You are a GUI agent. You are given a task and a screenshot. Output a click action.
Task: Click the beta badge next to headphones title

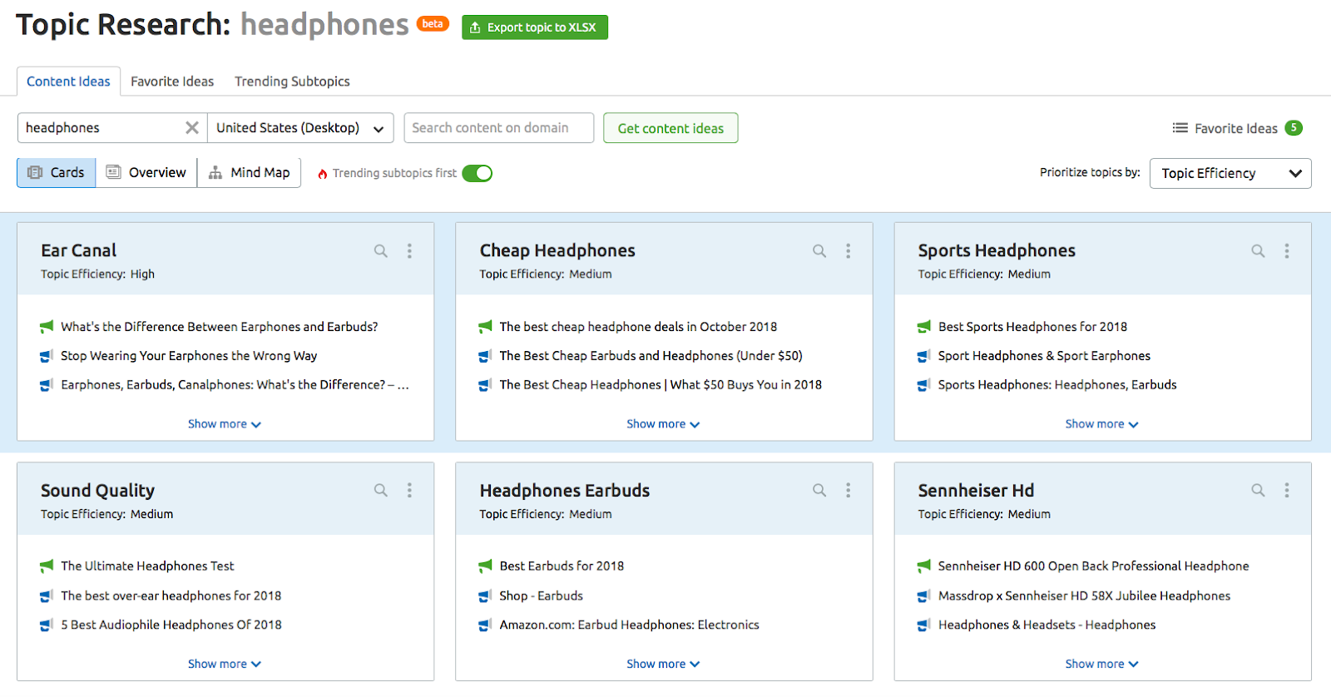pyautogui.click(x=433, y=24)
